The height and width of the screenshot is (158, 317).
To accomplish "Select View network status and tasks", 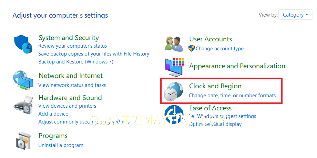I will click(72, 85).
